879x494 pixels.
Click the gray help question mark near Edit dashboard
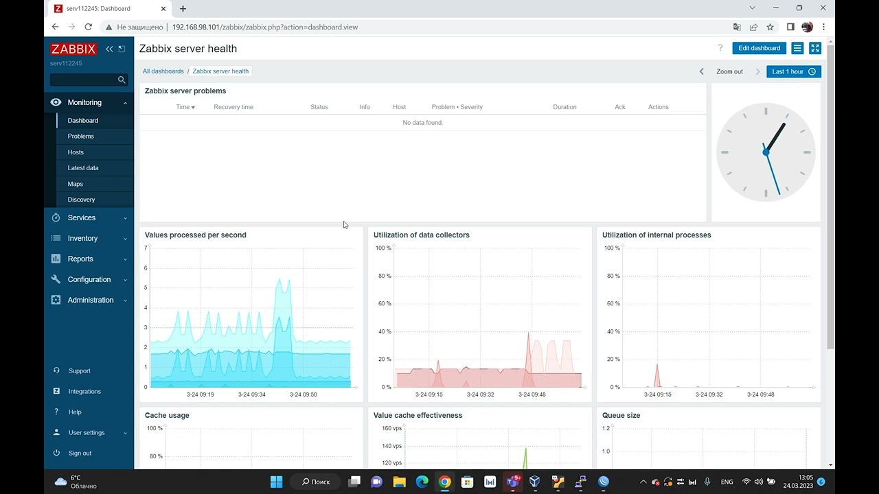[x=720, y=48]
